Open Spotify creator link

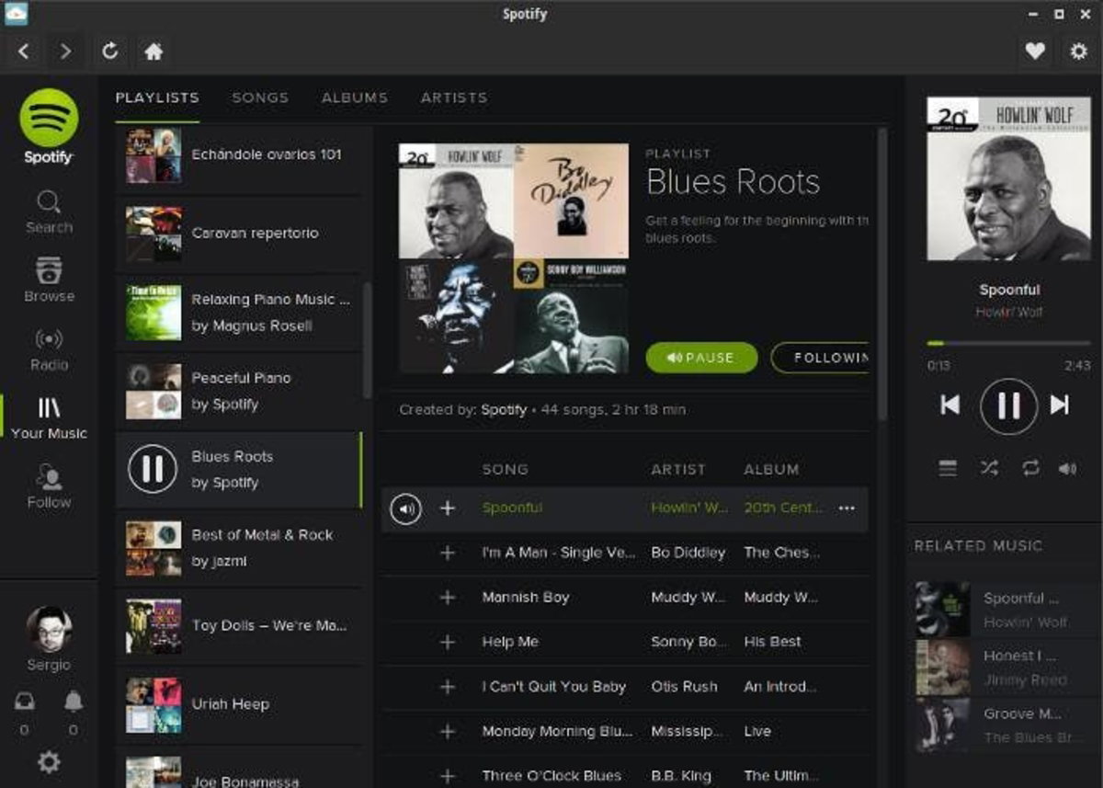click(x=504, y=410)
